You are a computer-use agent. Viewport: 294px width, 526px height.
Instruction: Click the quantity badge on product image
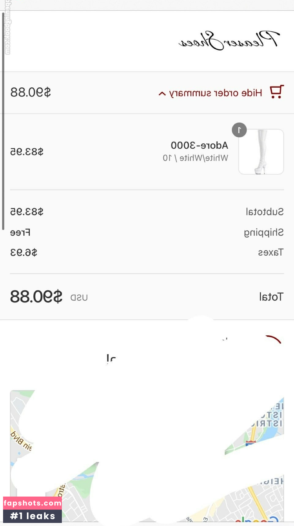tap(239, 130)
